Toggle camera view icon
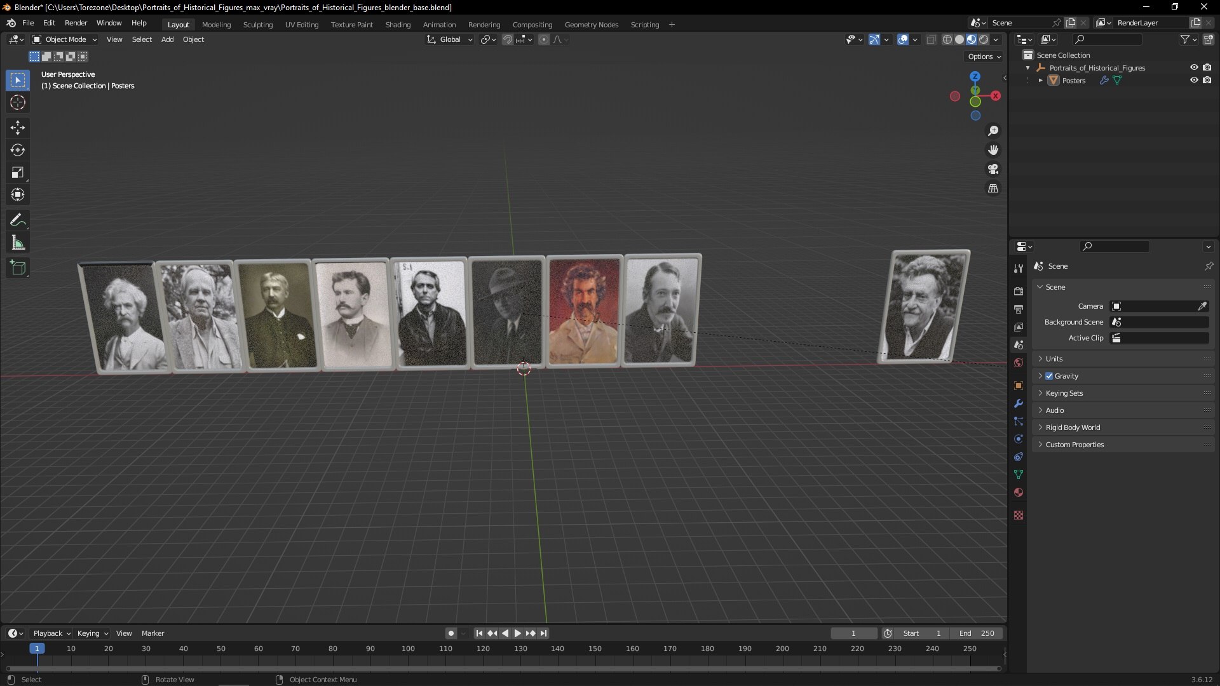This screenshot has width=1220, height=686. pos(993,169)
